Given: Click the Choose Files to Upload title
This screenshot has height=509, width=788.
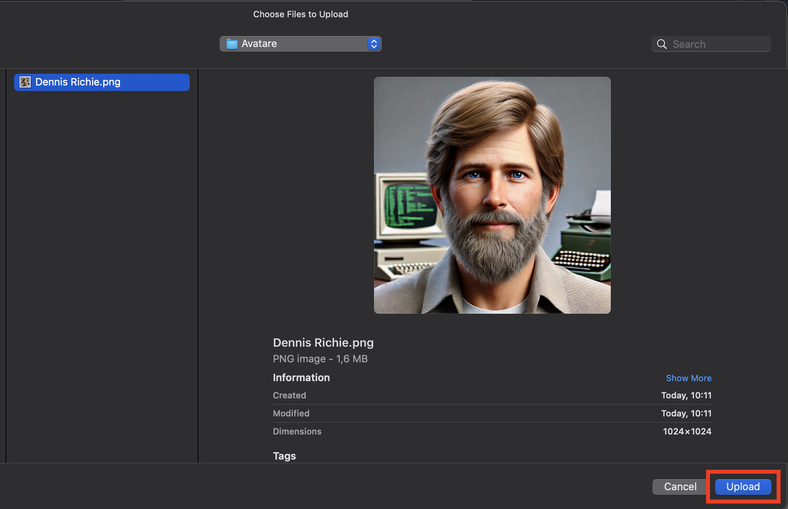Looking at the screenshot, I should tap(300, 14).
